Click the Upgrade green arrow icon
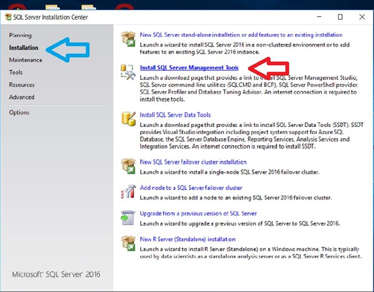This screenshot has height=292, width=374. tap(128, 218)
